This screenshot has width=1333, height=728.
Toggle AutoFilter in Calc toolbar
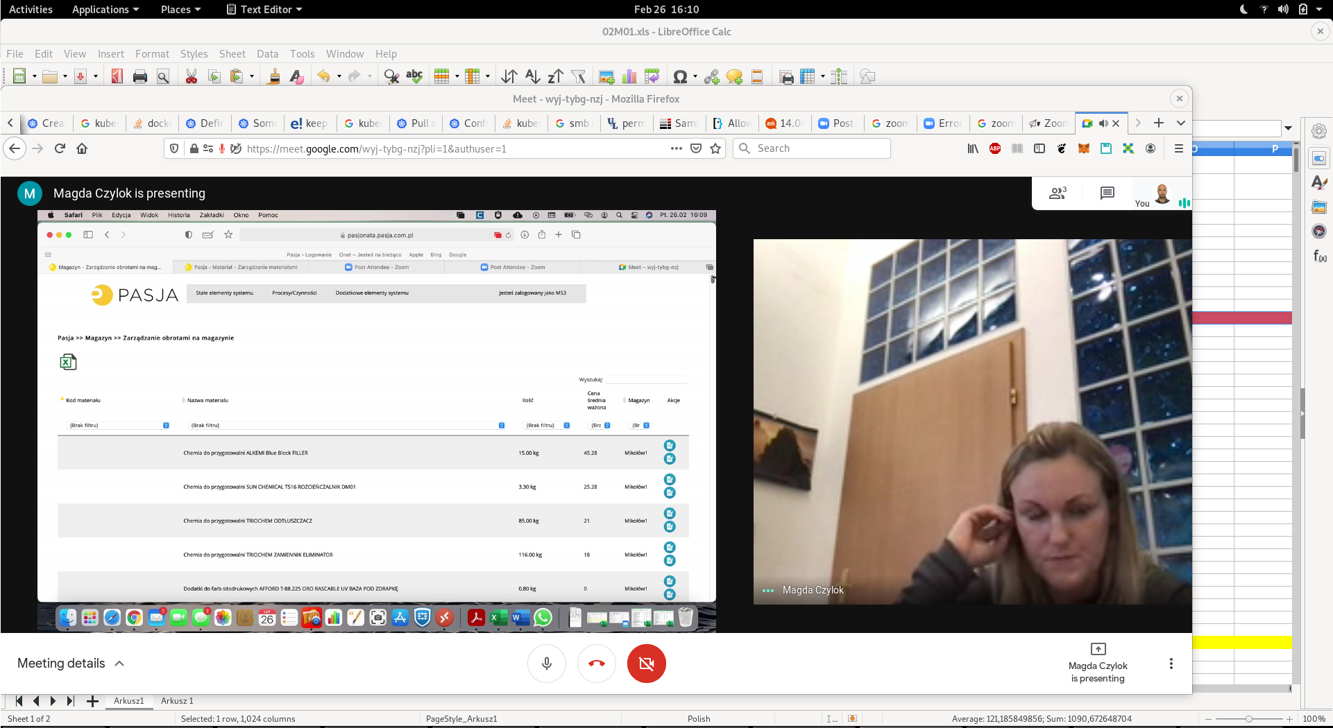click(579, 76)
